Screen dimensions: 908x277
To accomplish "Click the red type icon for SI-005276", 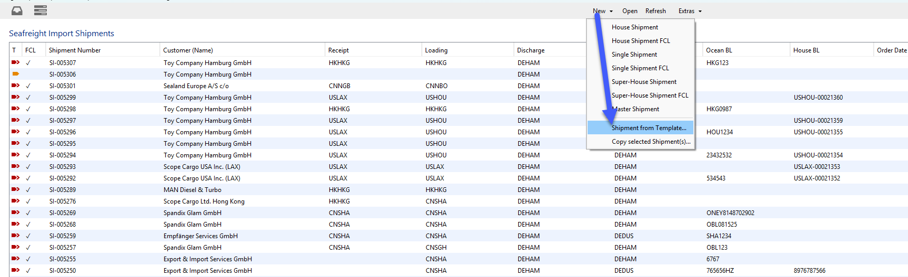I will (15, 201).
